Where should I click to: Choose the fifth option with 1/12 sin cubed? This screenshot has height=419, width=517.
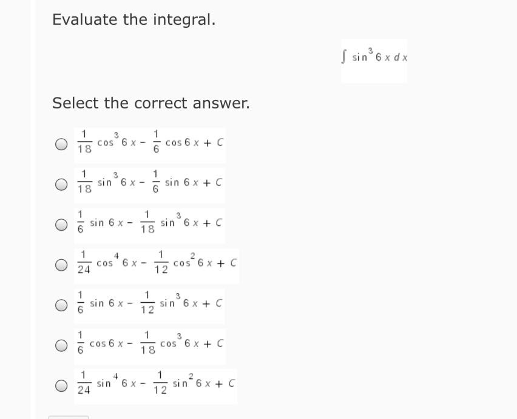tap(61, 305)
